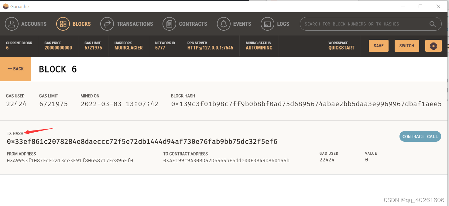
Task: Click the SWITCH workspace button
Action: pos(407,46)
